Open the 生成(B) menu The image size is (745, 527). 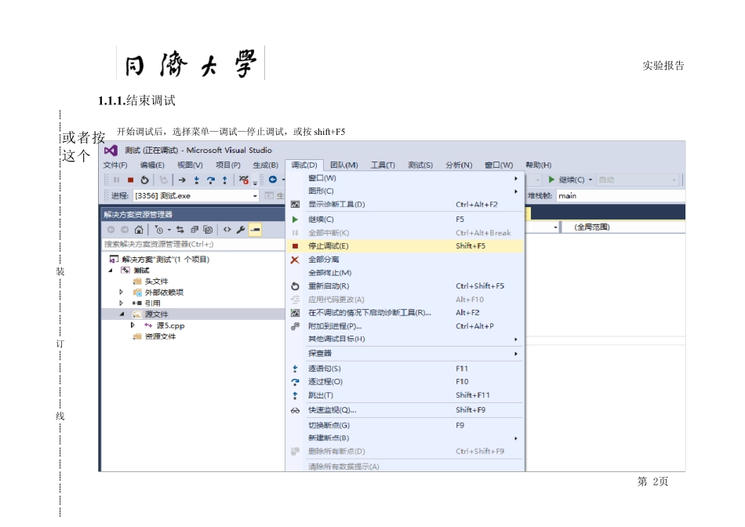point(266,165)
